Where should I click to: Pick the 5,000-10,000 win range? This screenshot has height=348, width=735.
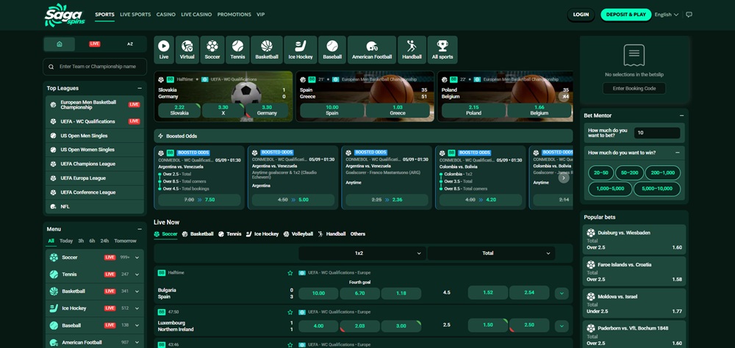(656, 189)
